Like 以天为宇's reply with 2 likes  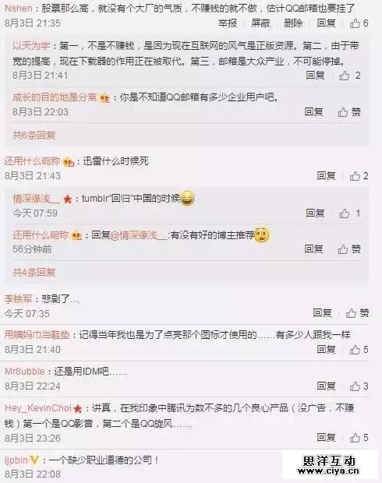pos(349,76)
